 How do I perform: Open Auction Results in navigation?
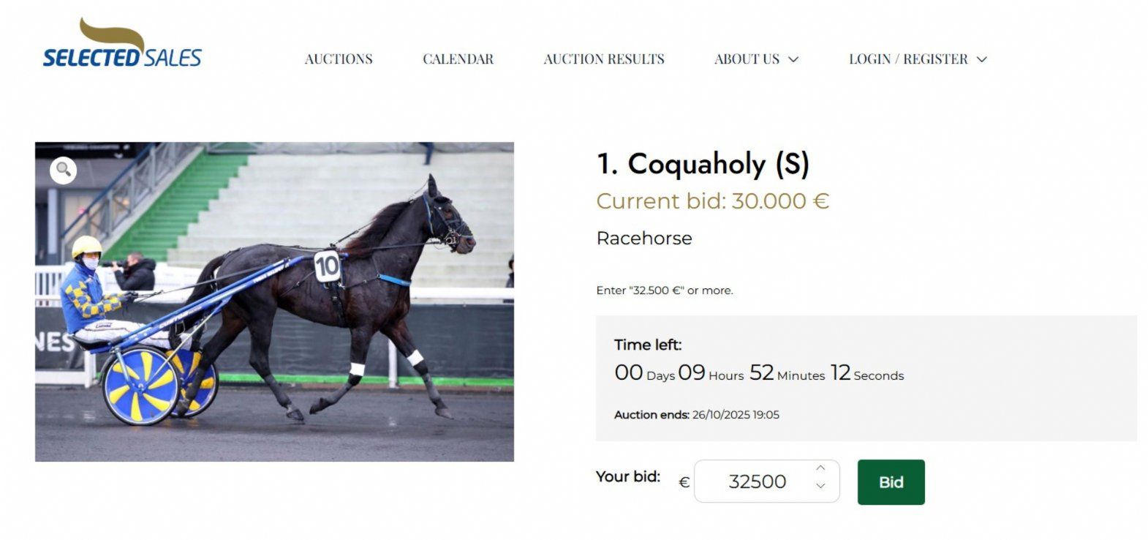[x=604, y=59]
